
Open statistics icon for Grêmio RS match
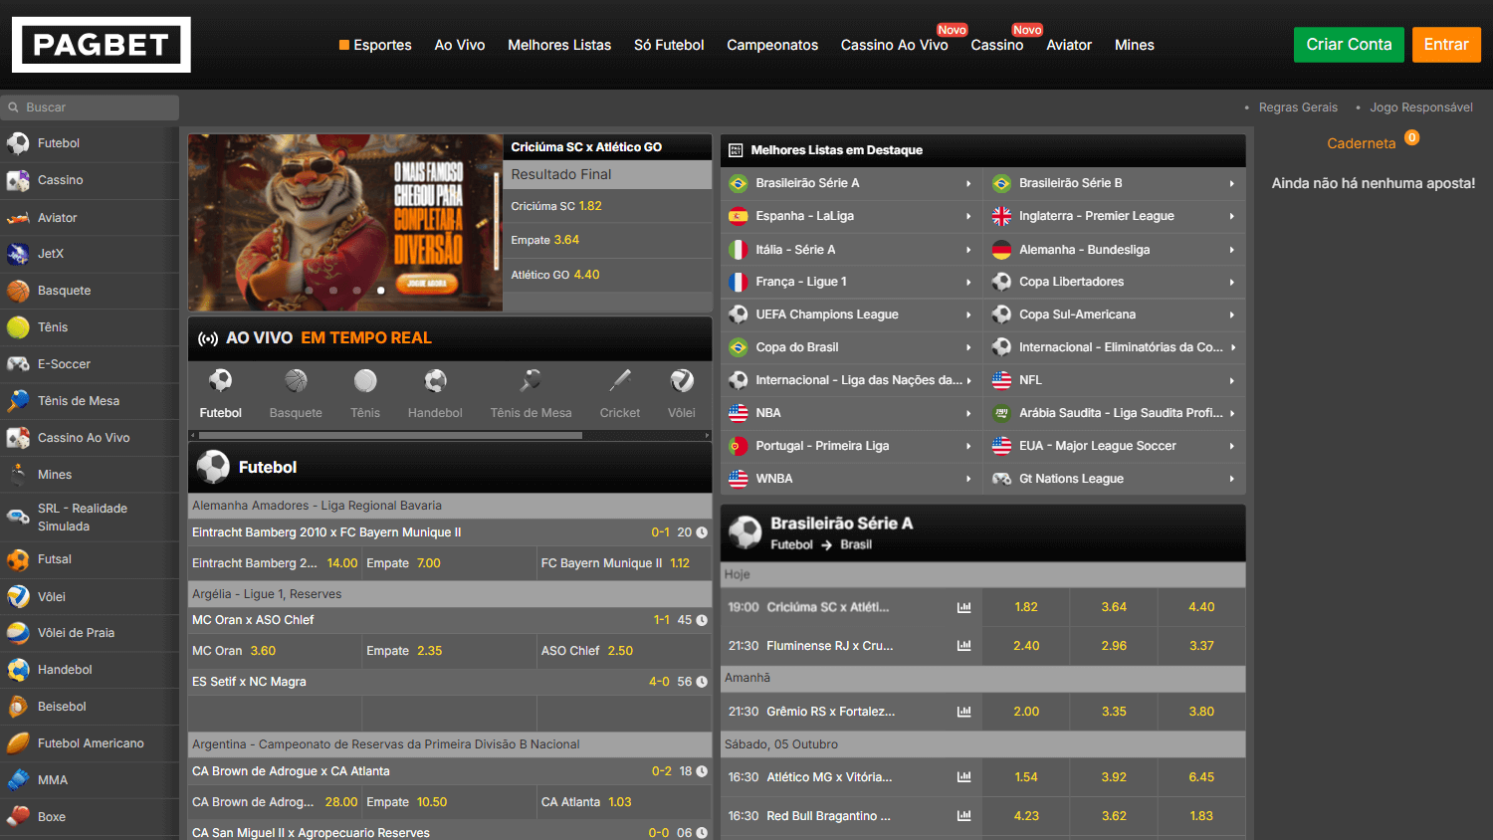click(963, 712)
